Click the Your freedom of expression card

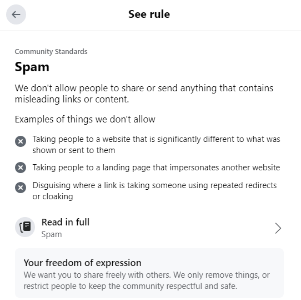(149, 273)
